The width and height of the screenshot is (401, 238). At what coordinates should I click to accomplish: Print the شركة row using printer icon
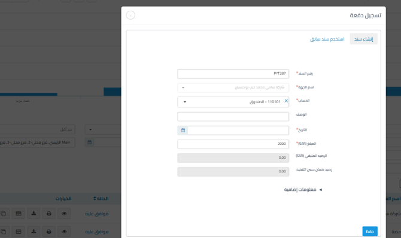point(49,214)
